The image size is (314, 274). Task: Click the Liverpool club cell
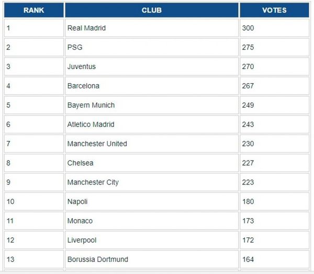pos(152,240)
